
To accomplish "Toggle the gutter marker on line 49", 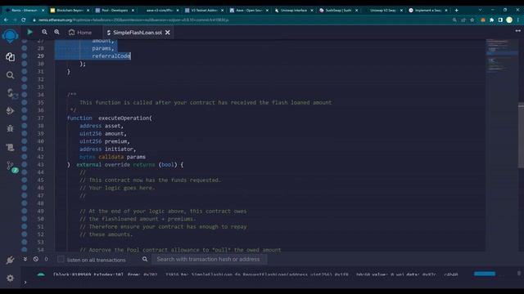I will pos(25,211).
